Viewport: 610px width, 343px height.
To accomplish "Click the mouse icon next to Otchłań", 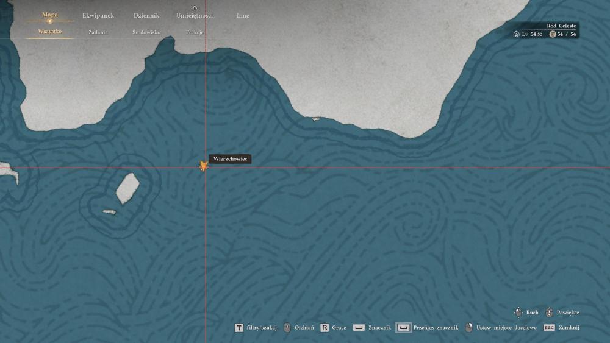I will coord(287,327).
